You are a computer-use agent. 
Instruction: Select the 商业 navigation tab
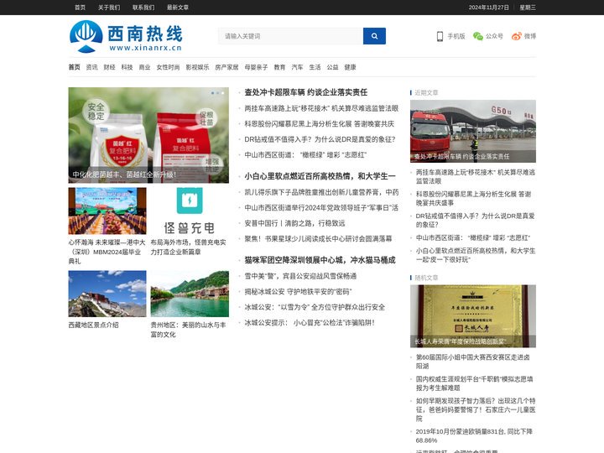144,67
